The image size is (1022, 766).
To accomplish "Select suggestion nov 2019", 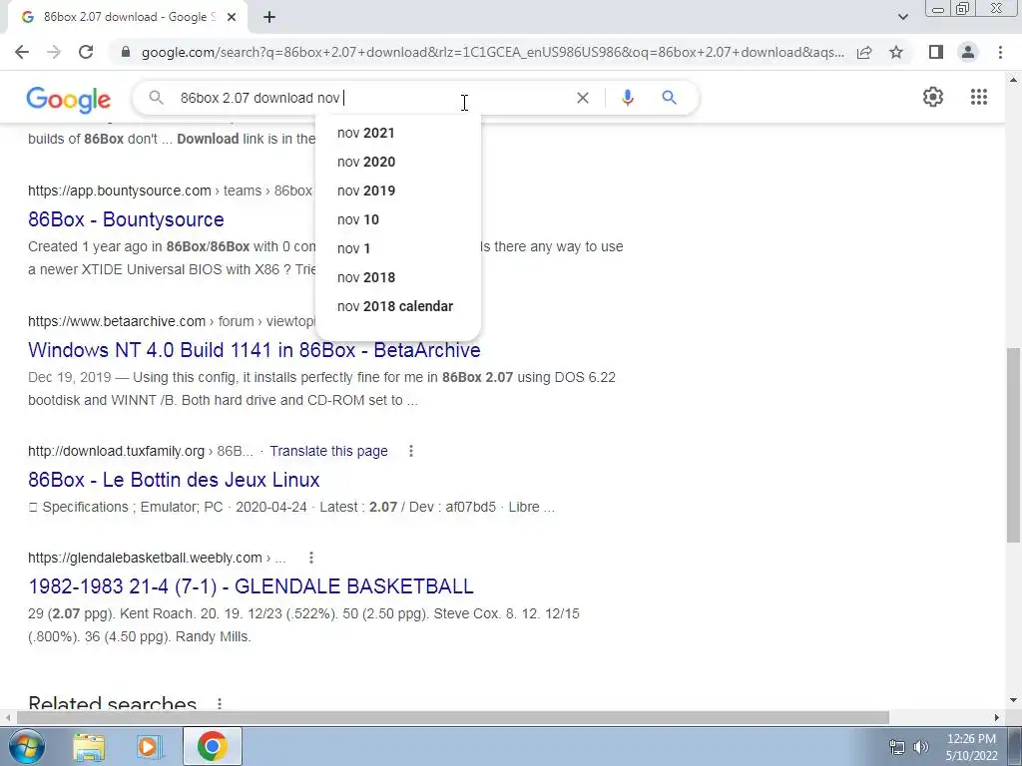I will [397, 191].
